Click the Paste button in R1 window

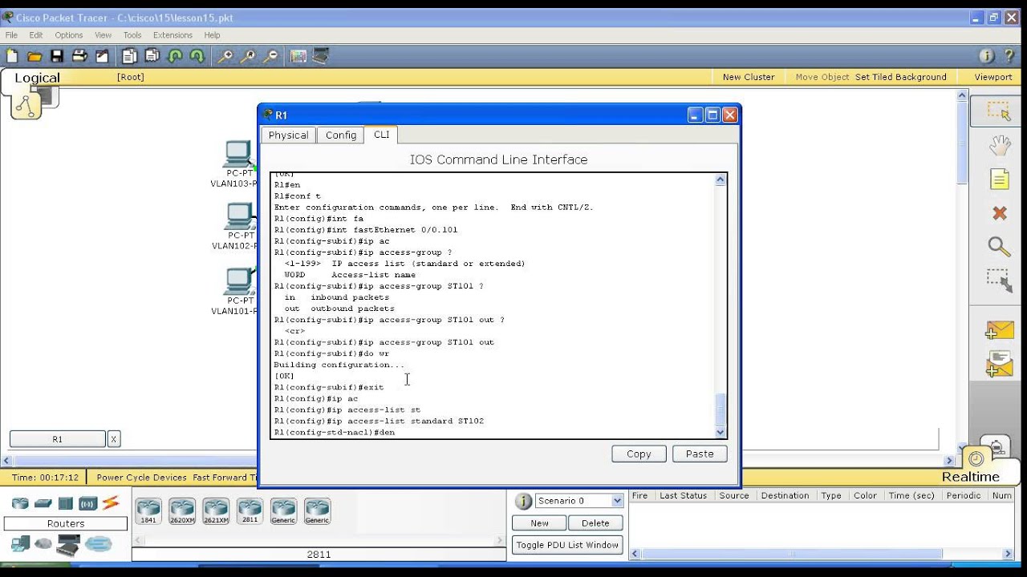(700, 454)
